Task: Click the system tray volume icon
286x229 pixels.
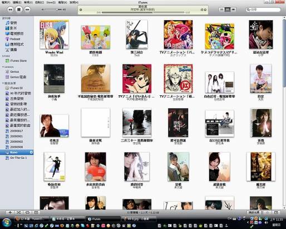Action: [x=266, y=222]
